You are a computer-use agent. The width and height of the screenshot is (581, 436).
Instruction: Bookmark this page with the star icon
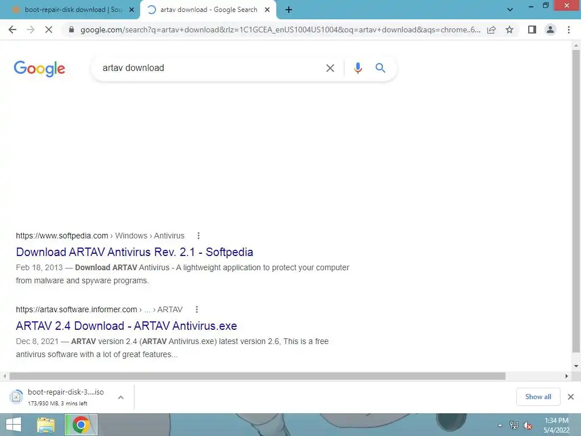pyautogui.click(x=510, y=30)
